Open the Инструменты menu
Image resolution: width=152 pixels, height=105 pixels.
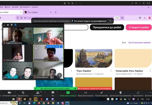tap(25, 7)
